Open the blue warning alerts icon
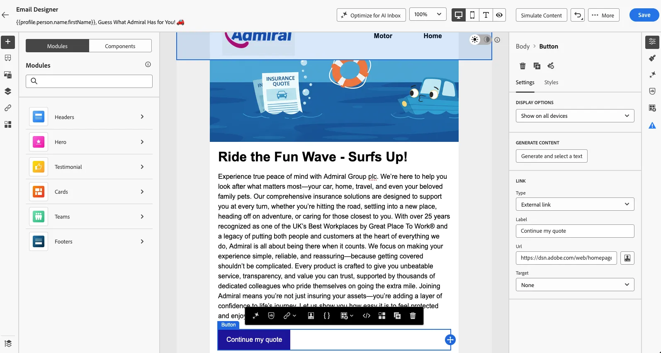Image resolution: width=661 pixels, height=353 pixels. tap(652, 125)
